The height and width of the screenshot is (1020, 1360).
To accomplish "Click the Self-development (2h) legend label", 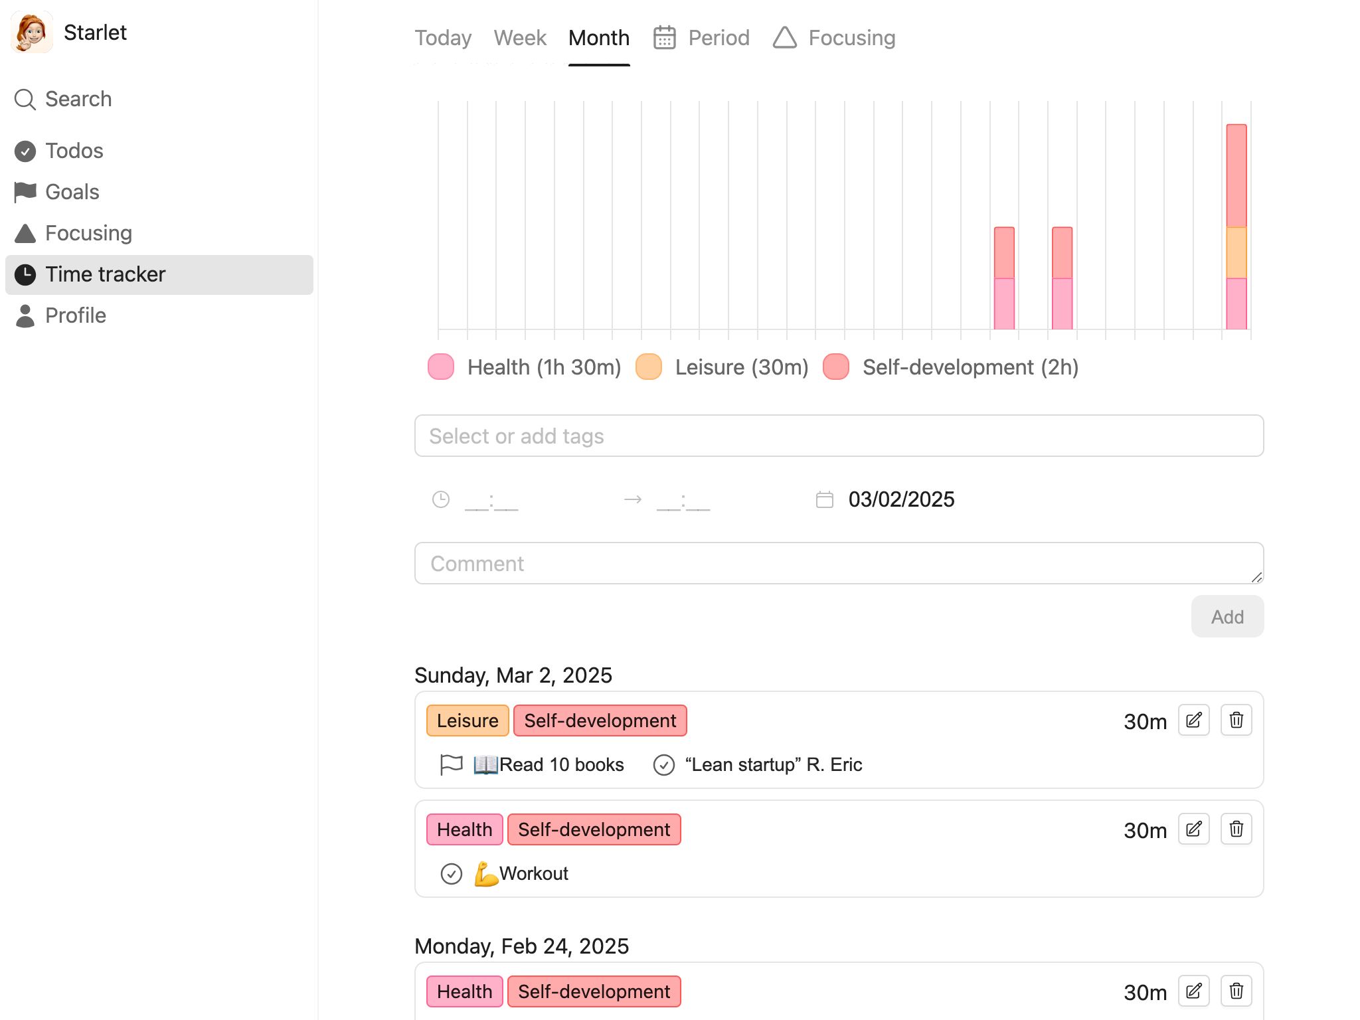I will click(x=970, y=367).
